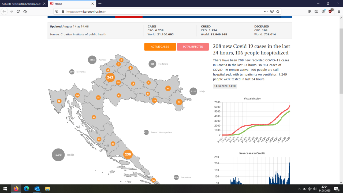Click the 12 cases bubble on Istria
This screenshot has height=193, width=343.
pyautogui.click(x=59, y=101)
